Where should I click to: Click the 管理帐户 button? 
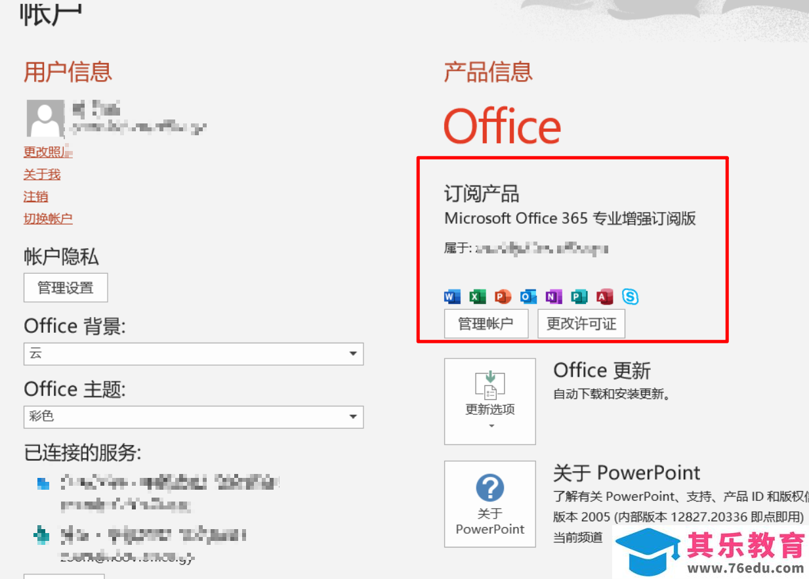tap(486, 324)
